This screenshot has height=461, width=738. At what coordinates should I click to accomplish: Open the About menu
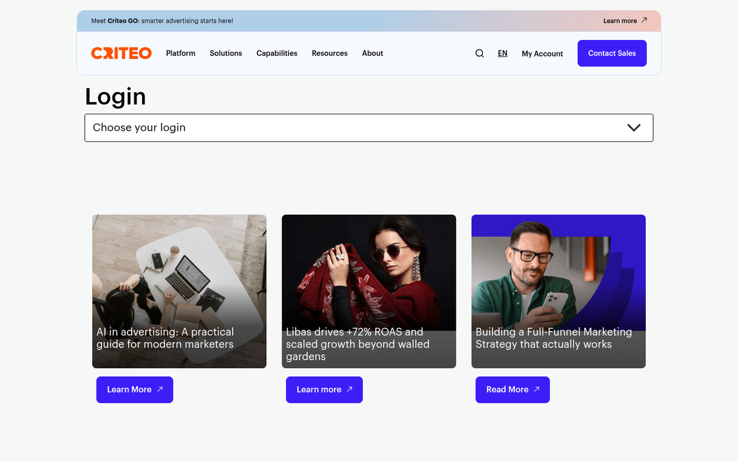(373, 53)
